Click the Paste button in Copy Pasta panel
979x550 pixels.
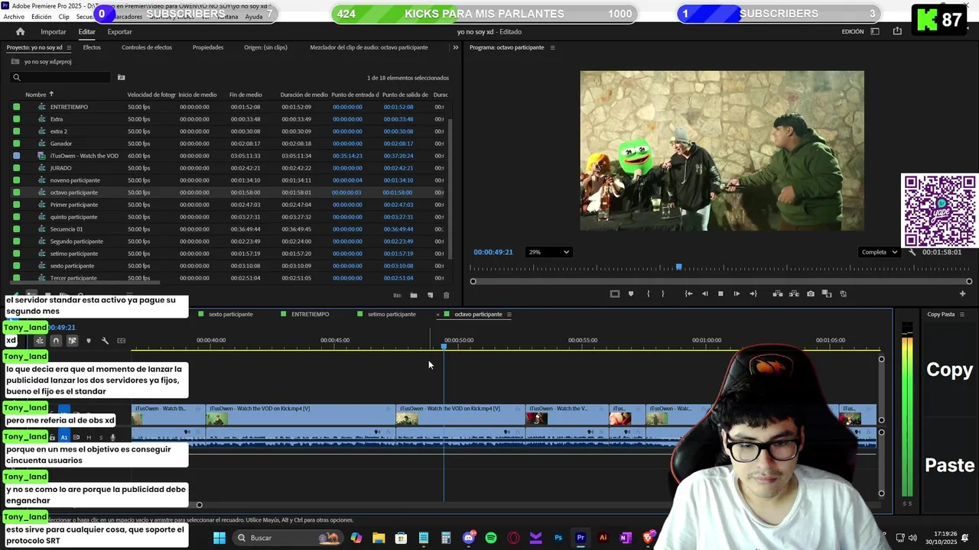pos(950,465)
